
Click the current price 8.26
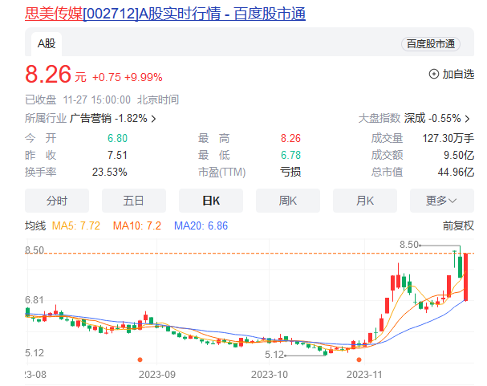pyautogui.click(x=48, y=75)
